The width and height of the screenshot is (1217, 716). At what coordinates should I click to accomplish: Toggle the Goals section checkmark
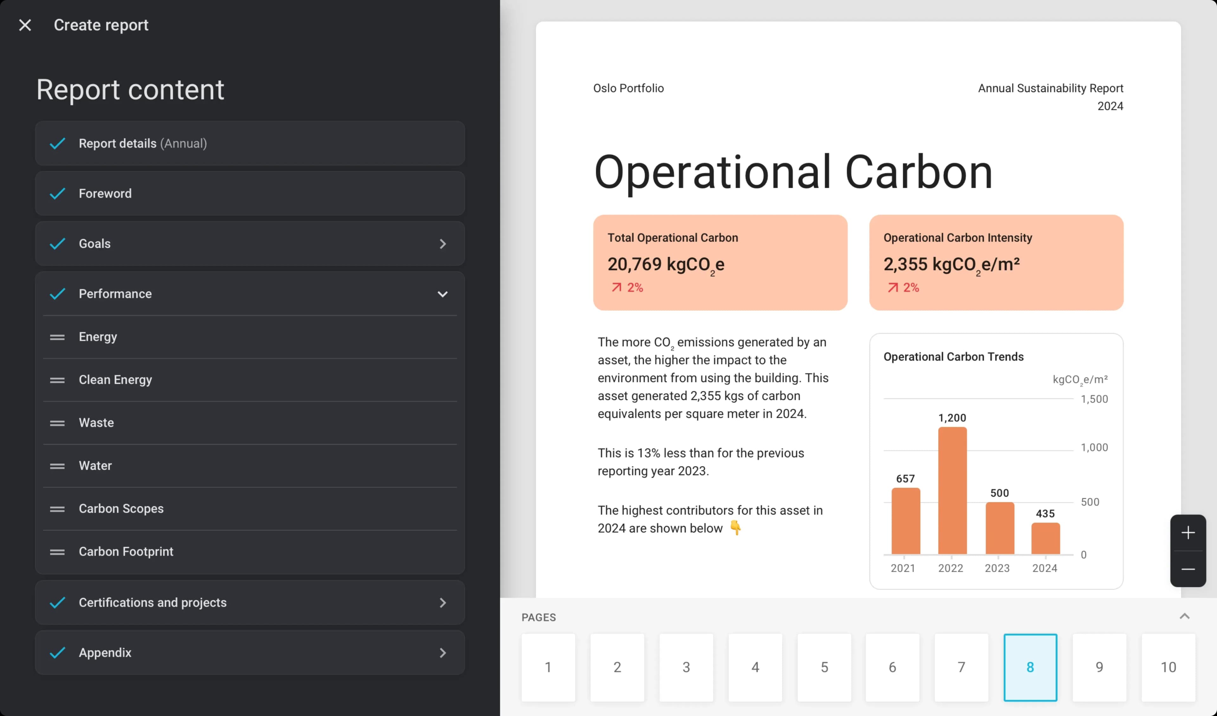[x=57, y=244]
